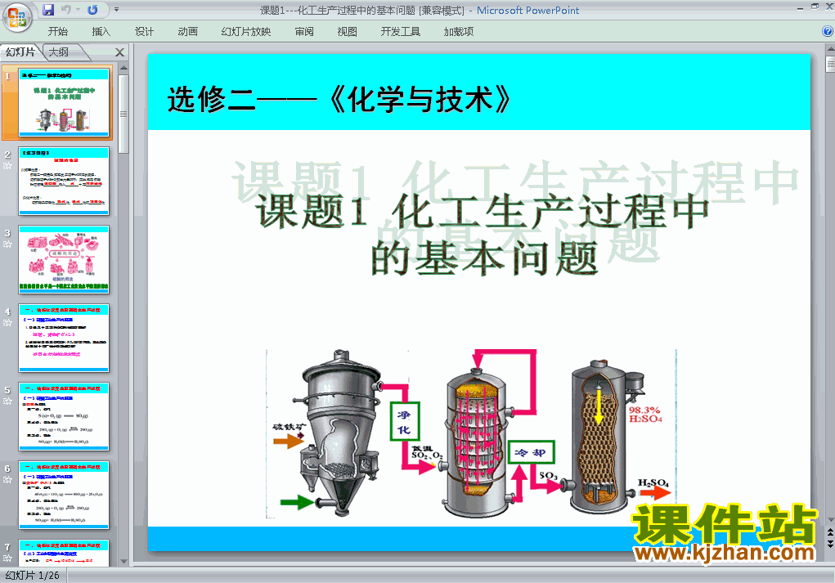Go to previous slide double-arrow button
835x583 pixels.
click(x=830, y=533)
